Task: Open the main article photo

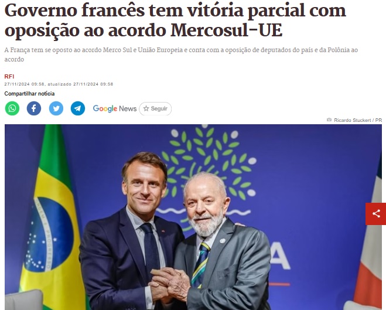Action: click(193, 217)
